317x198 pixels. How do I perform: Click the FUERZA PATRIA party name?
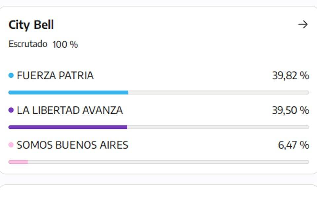[55, 76]
